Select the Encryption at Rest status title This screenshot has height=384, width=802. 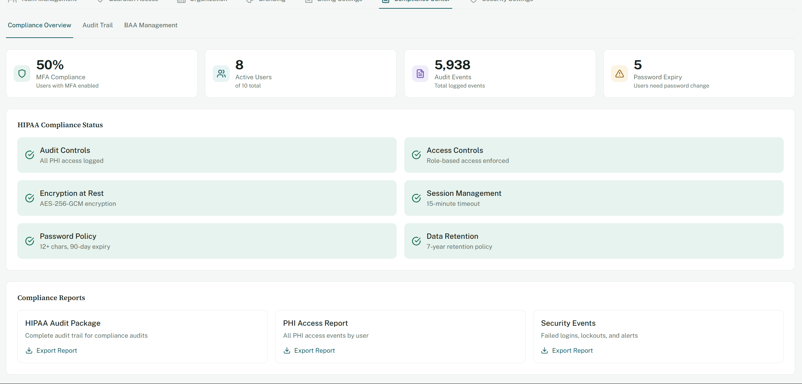[72, 193]
